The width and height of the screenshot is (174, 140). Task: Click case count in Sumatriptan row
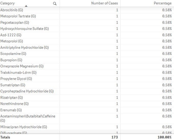coord(117,85)
